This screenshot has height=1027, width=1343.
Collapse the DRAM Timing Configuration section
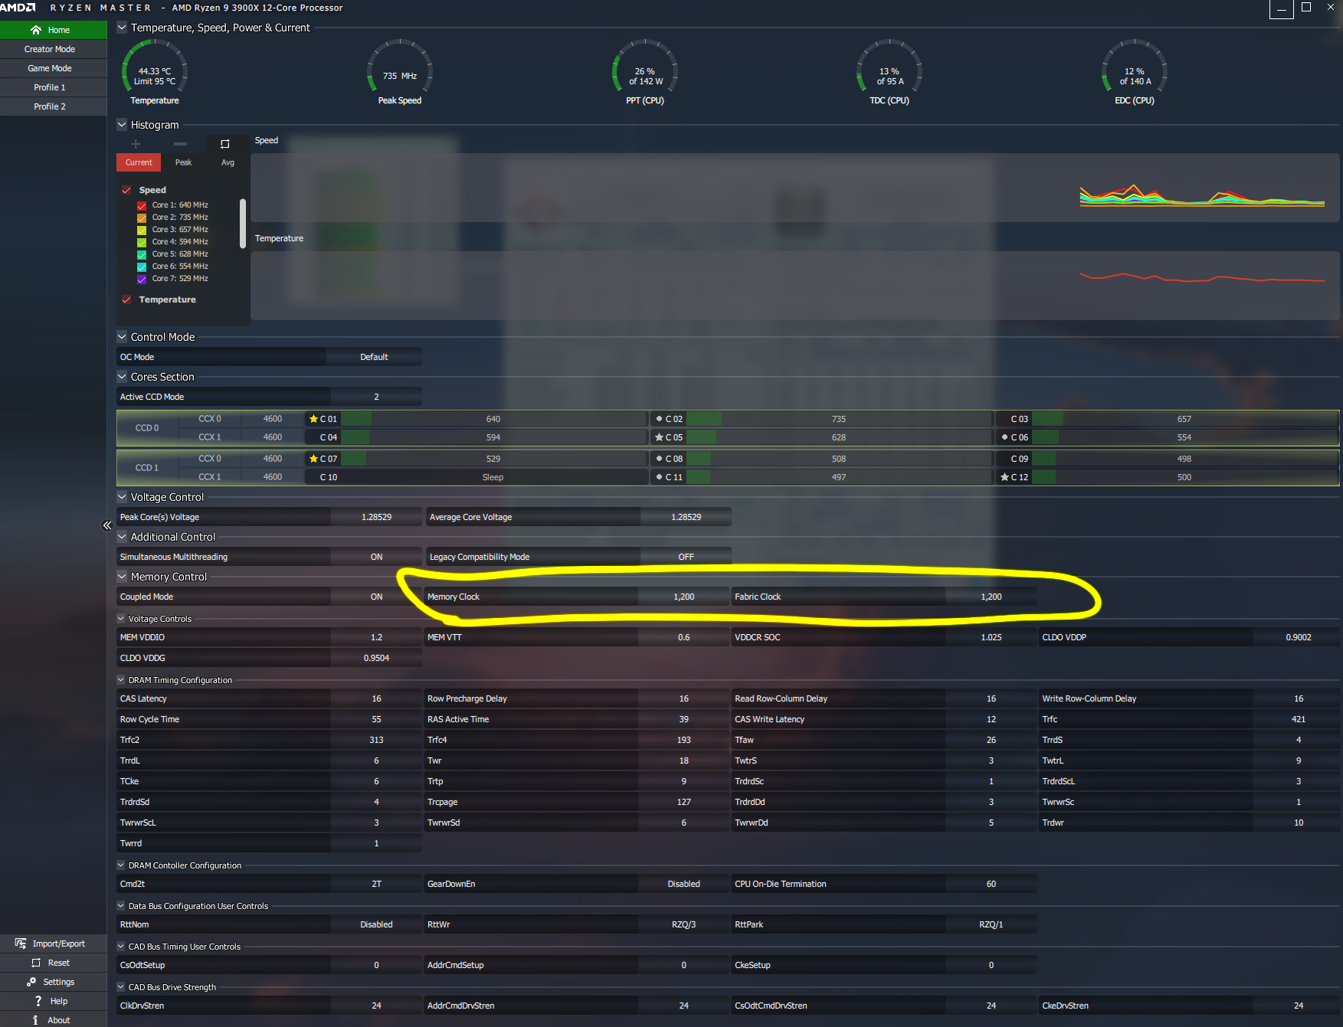[x=121, y=679]
